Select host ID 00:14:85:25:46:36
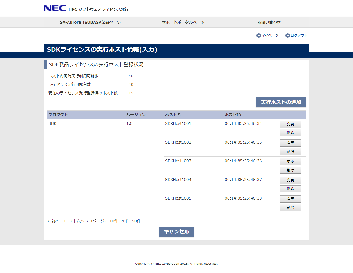 (x=243, y=161)
